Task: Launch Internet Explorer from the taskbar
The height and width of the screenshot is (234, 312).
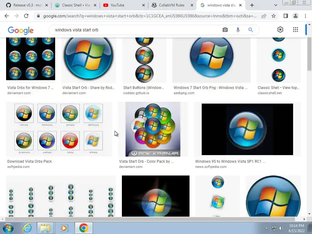Action: [27, 228]
